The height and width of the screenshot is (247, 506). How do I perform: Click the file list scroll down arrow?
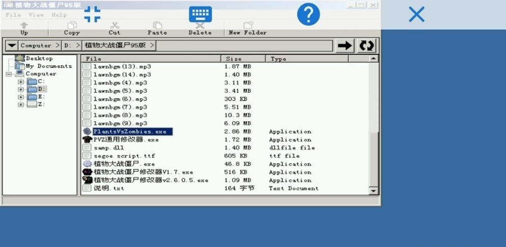(374, 191)
